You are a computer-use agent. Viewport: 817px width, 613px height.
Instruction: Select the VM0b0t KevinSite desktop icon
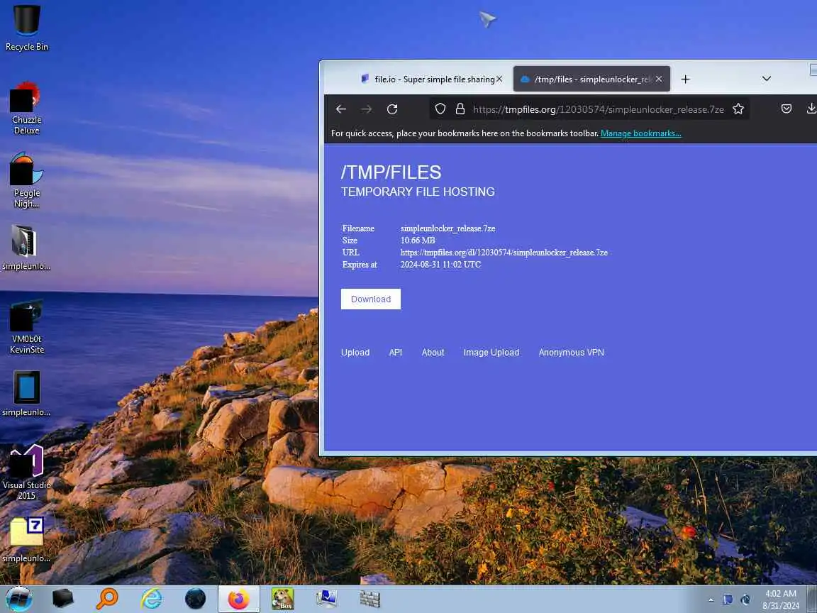(x=26, y=327)
